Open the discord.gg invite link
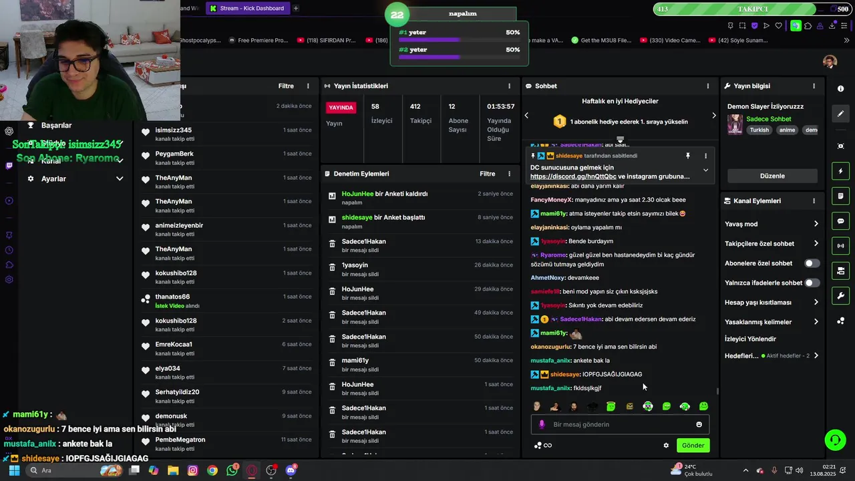 (573, 177)
